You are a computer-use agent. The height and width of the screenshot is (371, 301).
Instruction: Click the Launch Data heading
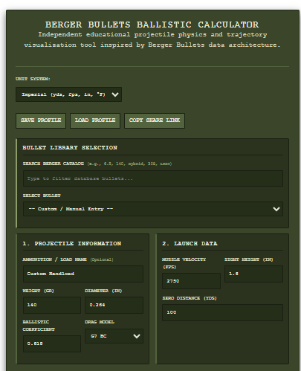tap(190, 244)
